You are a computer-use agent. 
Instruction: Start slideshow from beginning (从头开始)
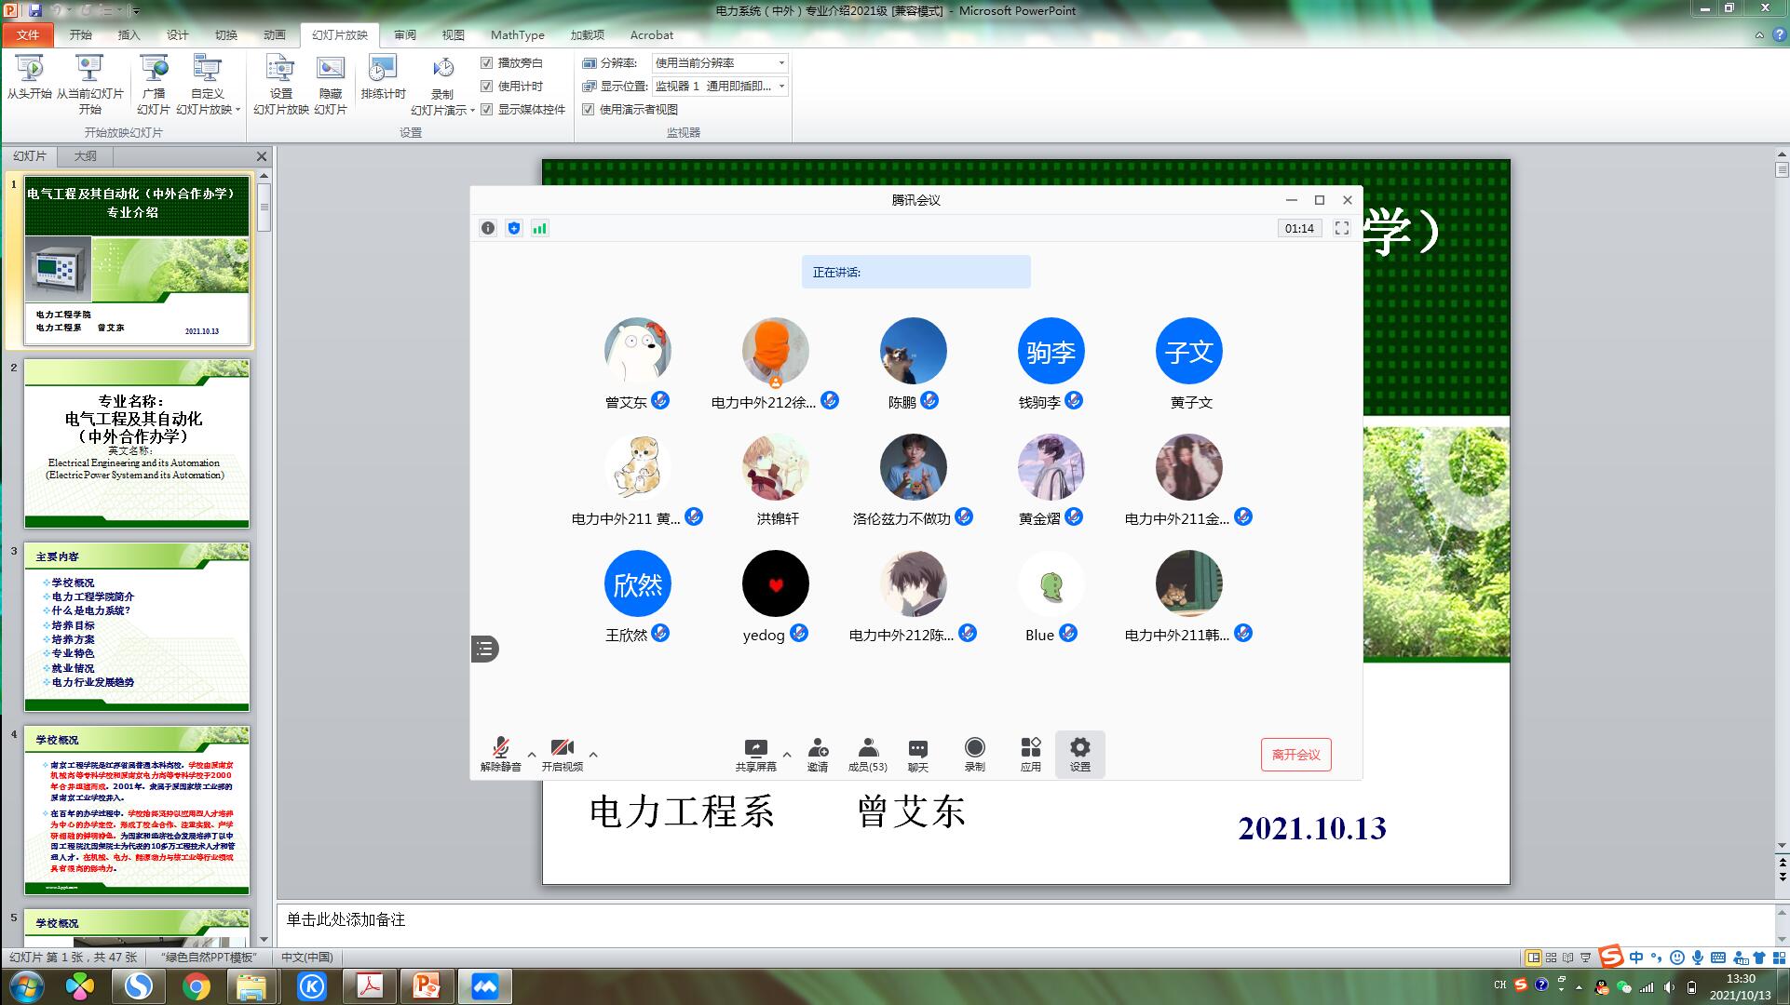29,76
